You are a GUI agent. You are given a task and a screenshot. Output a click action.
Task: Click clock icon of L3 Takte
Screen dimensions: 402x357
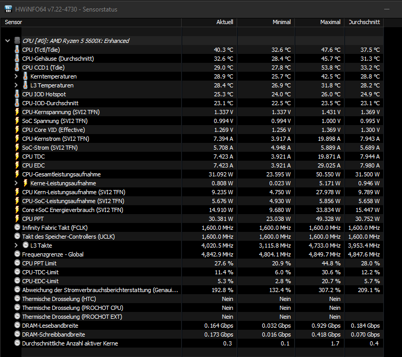point(25,245)
